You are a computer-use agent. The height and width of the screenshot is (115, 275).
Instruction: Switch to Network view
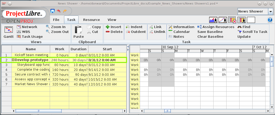[x=27, y=27]
